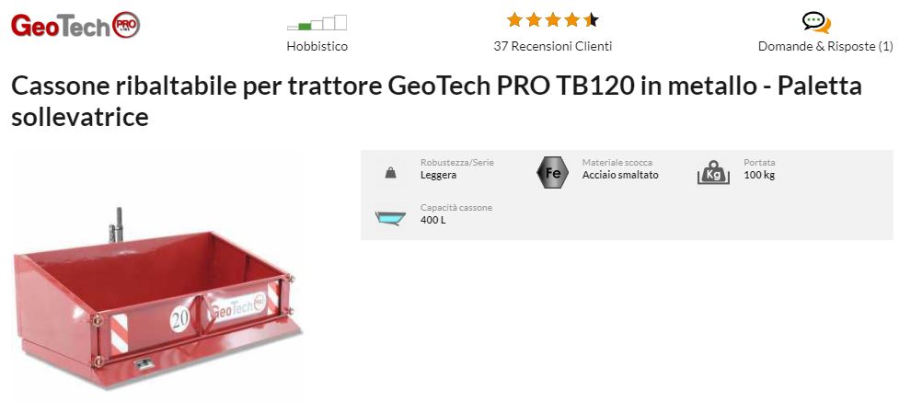Click the Fe hexagon material icon
Viewport: 899px width, 402px height.
[553, 171]
